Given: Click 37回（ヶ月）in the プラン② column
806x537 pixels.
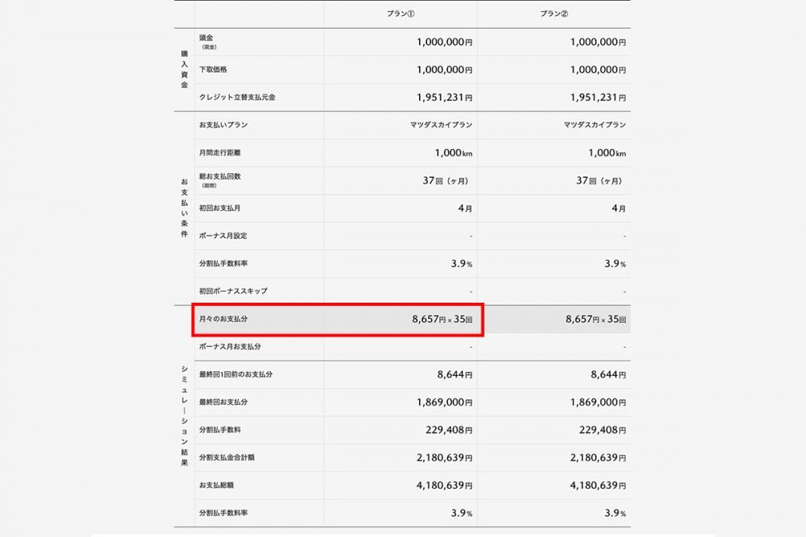Looking at the screenshot, I should click(x=598, y=180).
